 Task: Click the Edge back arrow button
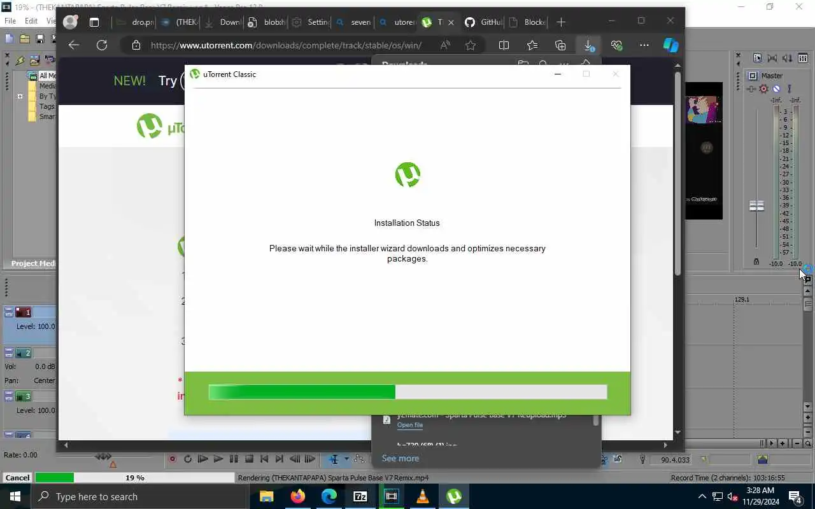[x=74, y=45]
